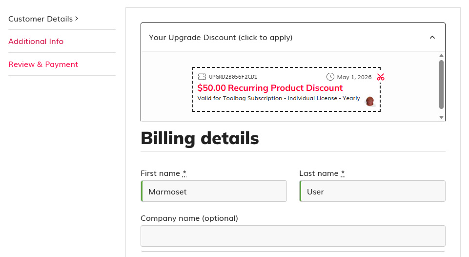Image resolution: width=469 pixels, height=257 pixels.
Task: Click the chevron arrow beside Customer Details
Action: 77,19
